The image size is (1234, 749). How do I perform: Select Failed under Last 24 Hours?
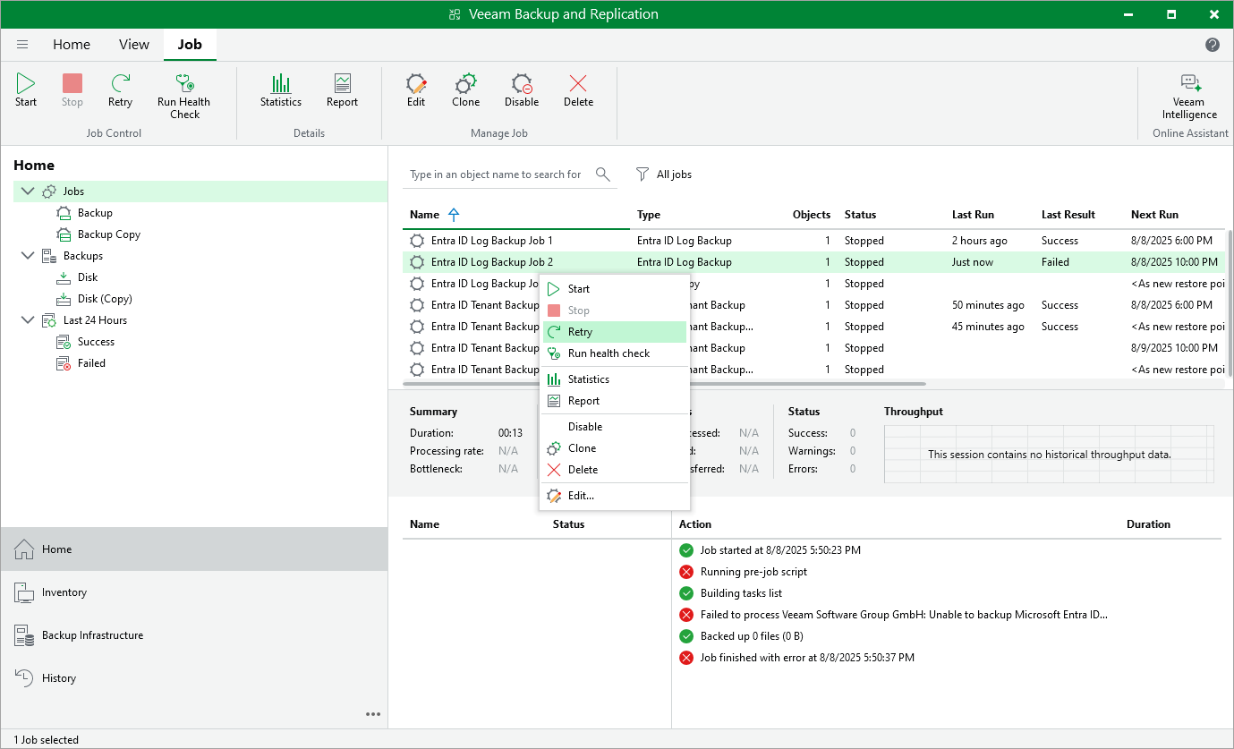[91, 363]
